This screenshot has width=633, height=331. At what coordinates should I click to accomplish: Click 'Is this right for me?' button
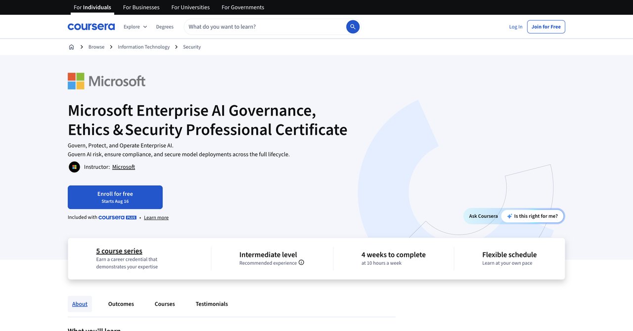533,216
